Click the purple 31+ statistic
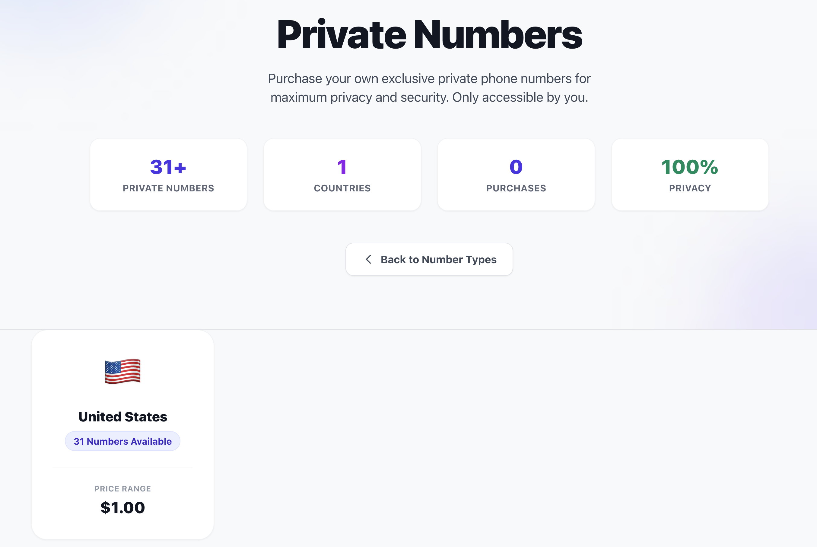 [x=168, y=167]
